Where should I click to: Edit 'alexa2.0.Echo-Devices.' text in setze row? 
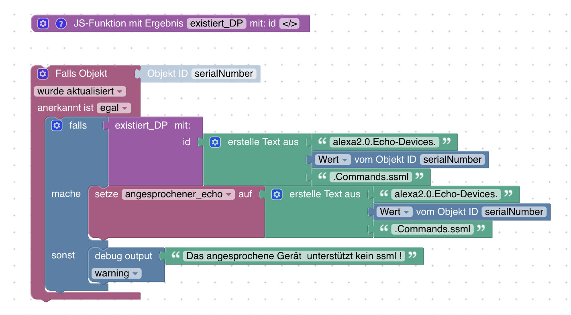pyautogui.click(x=446, y=194)
